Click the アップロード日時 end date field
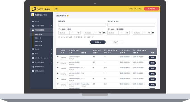Viewport: 190px width, 102px height. (89, 33)
